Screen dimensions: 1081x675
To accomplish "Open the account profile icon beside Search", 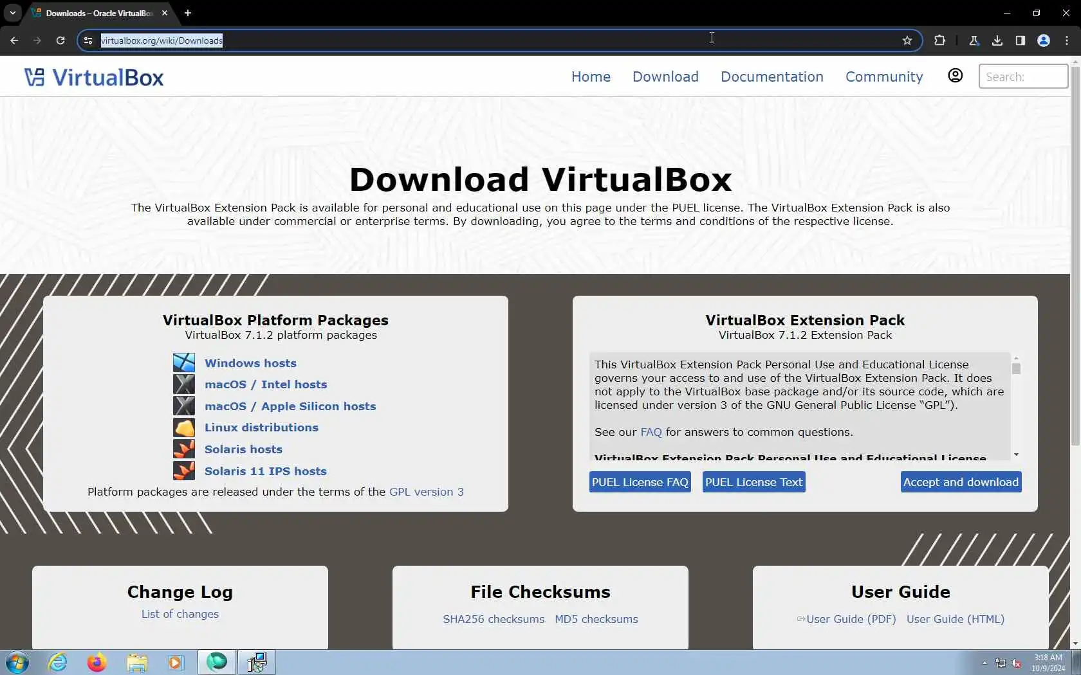I will coord(956,76).
